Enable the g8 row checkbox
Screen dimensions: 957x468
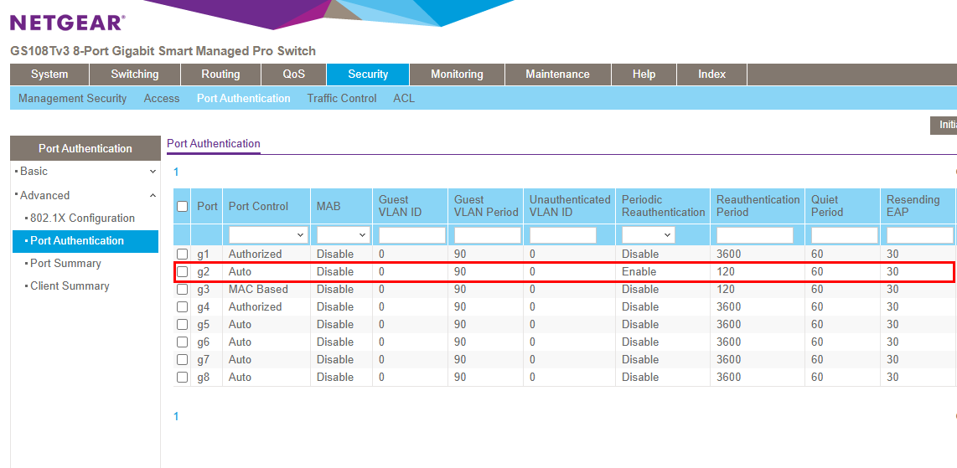point(182,377)
